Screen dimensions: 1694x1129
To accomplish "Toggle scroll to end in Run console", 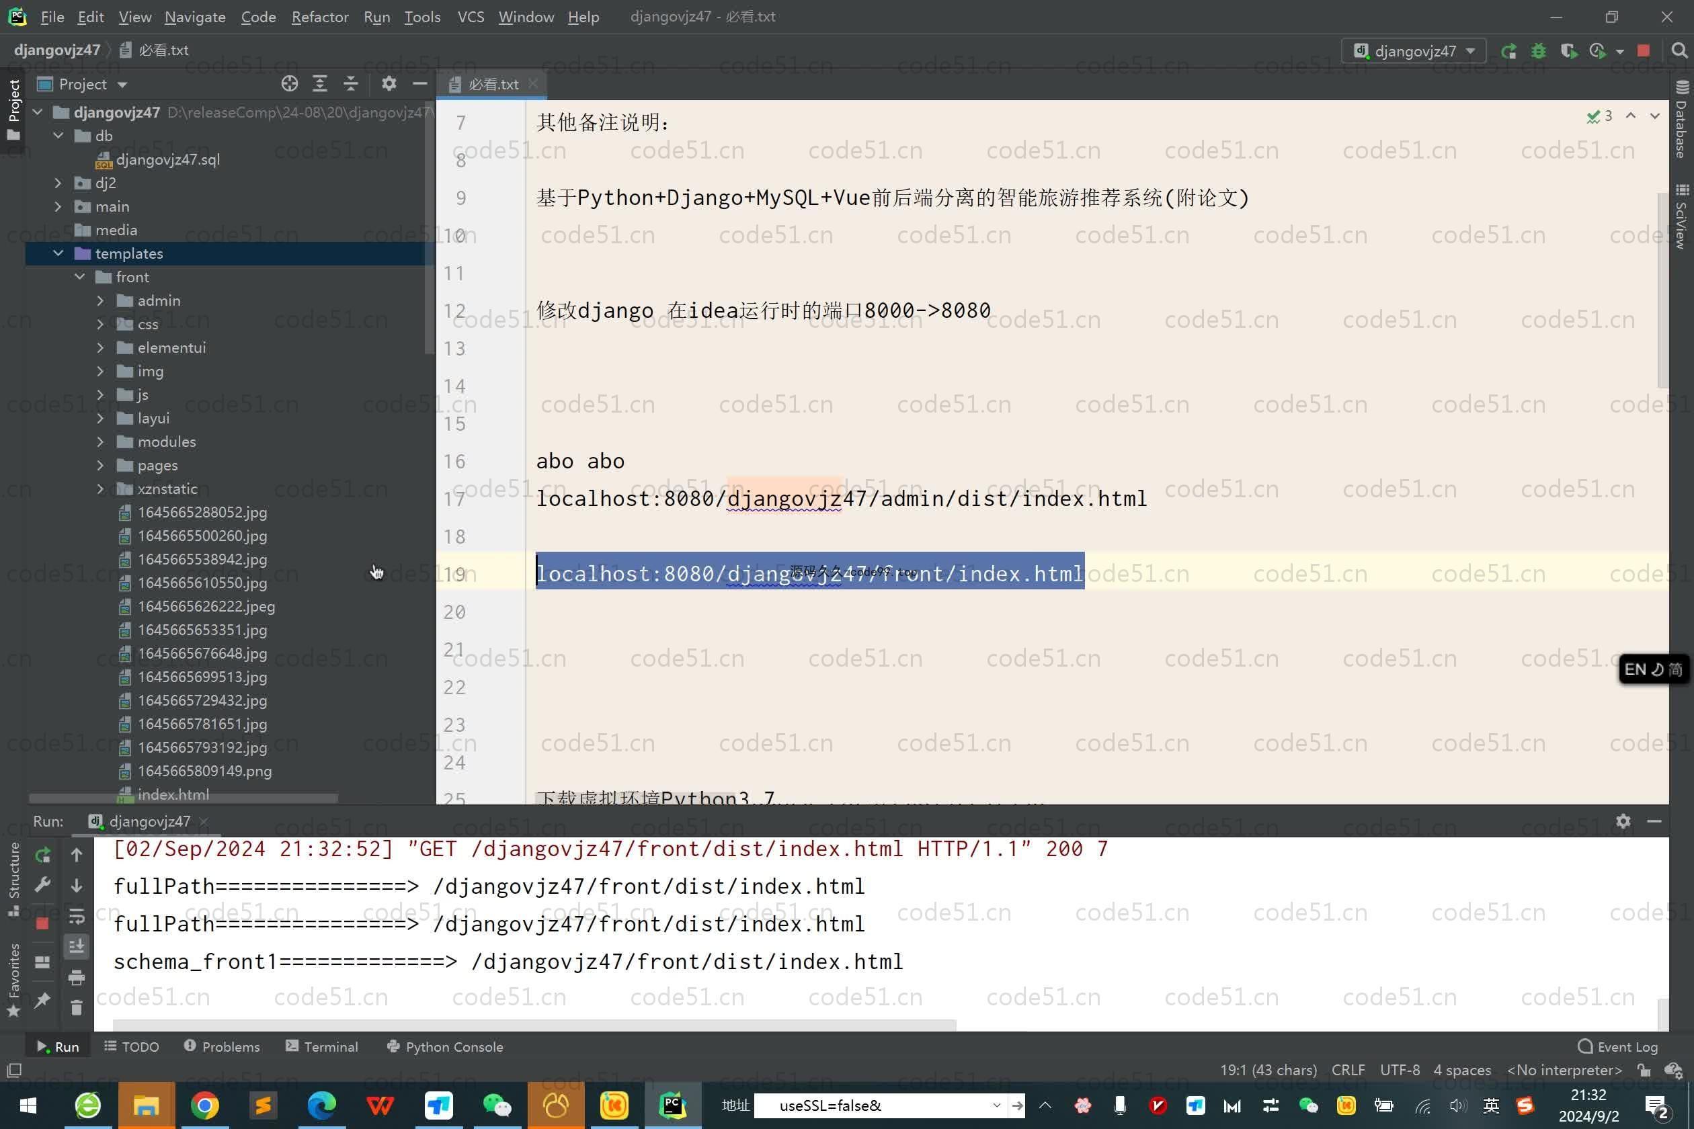I will (x=77, y=946).
